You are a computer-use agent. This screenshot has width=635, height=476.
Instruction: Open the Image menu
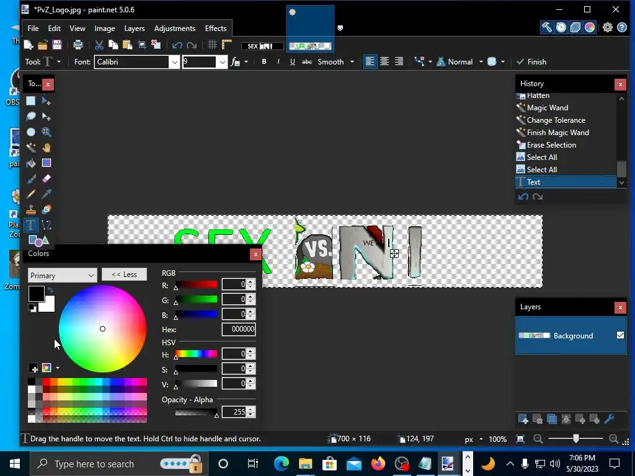104,29
